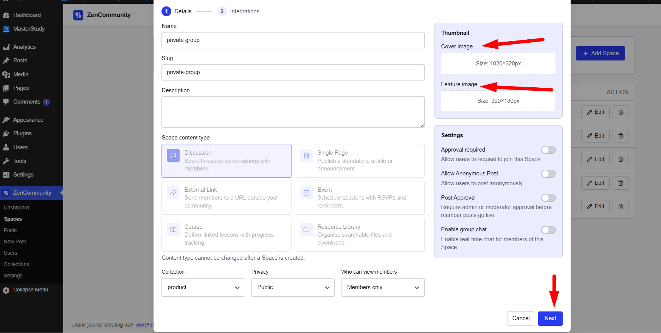Open the Who can view members dropdown

[383, 288]
